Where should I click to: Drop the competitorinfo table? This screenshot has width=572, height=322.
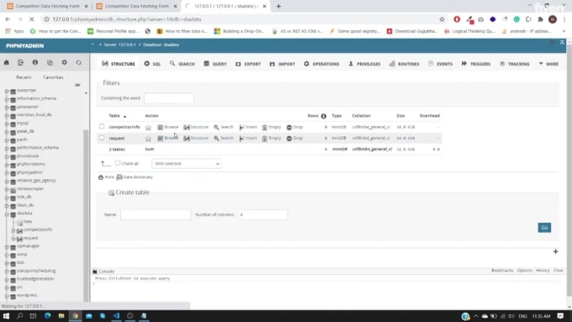[x=294, y=127]
